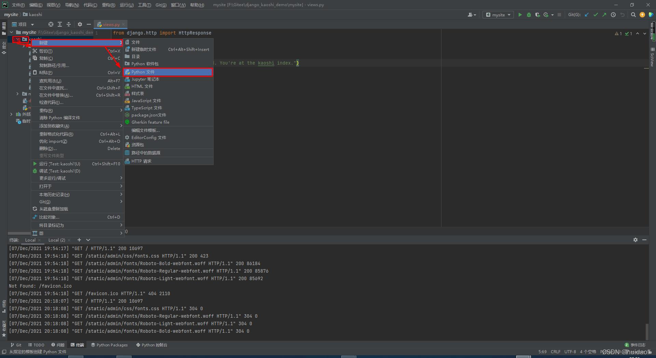
Task: Show Git history with the clock icon
Action: [x=613, y=15]
